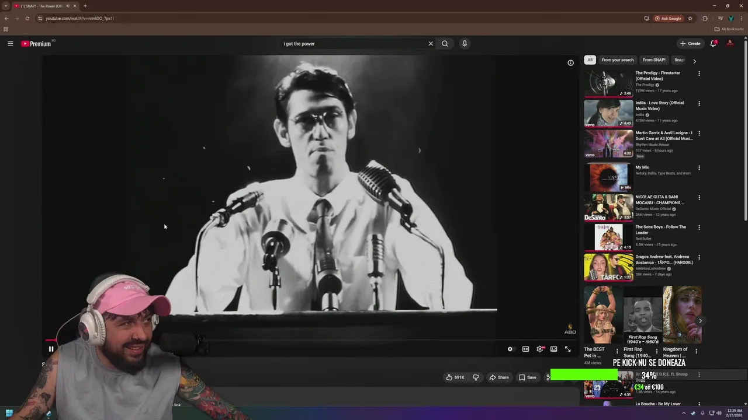Select the From SNAP! chip
This screenshot has height=420, width=748.
click(x=654, y=60)
